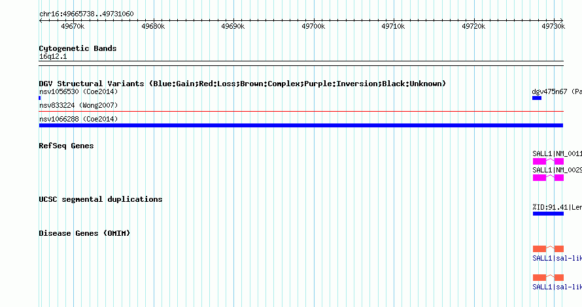
Task: Click the 49720k ruler position
Action: pos(473,26)
